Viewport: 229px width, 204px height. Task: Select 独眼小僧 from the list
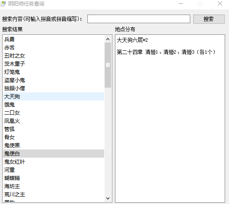tap(54, 88)
